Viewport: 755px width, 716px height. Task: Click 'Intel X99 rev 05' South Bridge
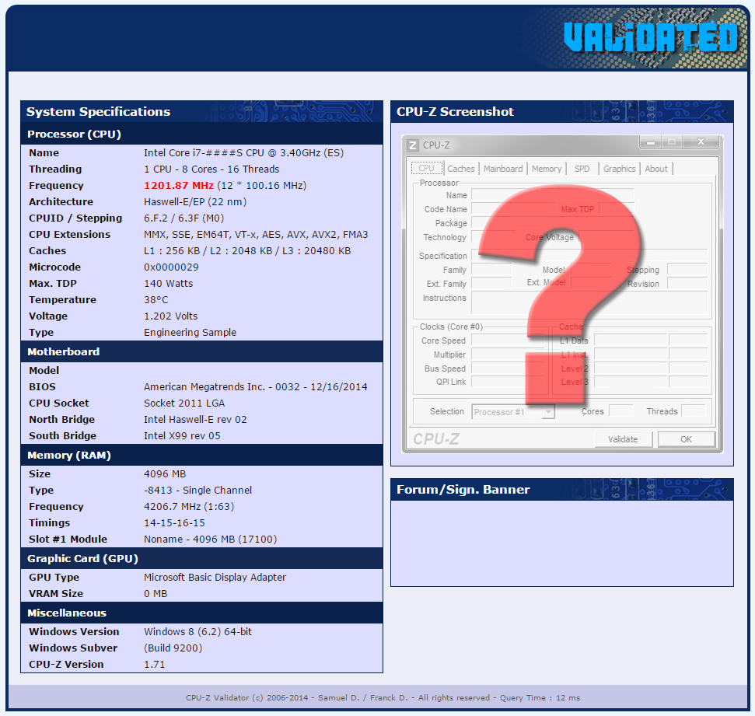coord(182,436)
